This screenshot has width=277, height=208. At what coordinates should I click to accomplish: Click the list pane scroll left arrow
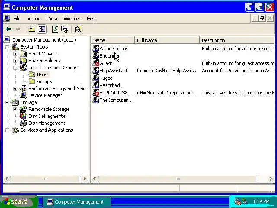point(95,179)
